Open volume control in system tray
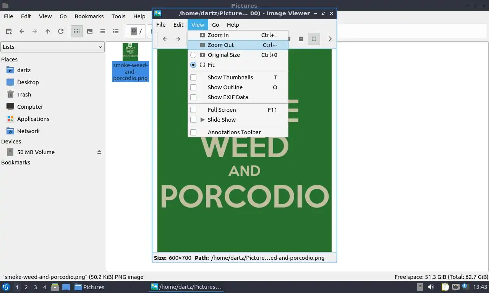The width and height of the screenshot is (489, 293). click(x=431, y=287)
